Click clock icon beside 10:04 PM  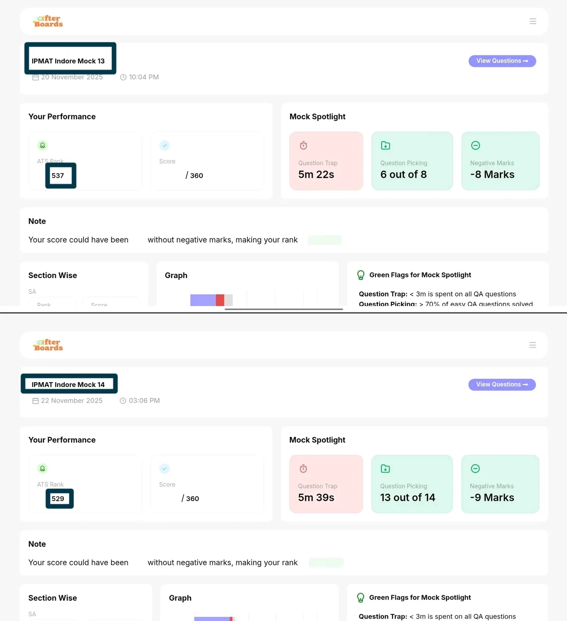[123, 77]
